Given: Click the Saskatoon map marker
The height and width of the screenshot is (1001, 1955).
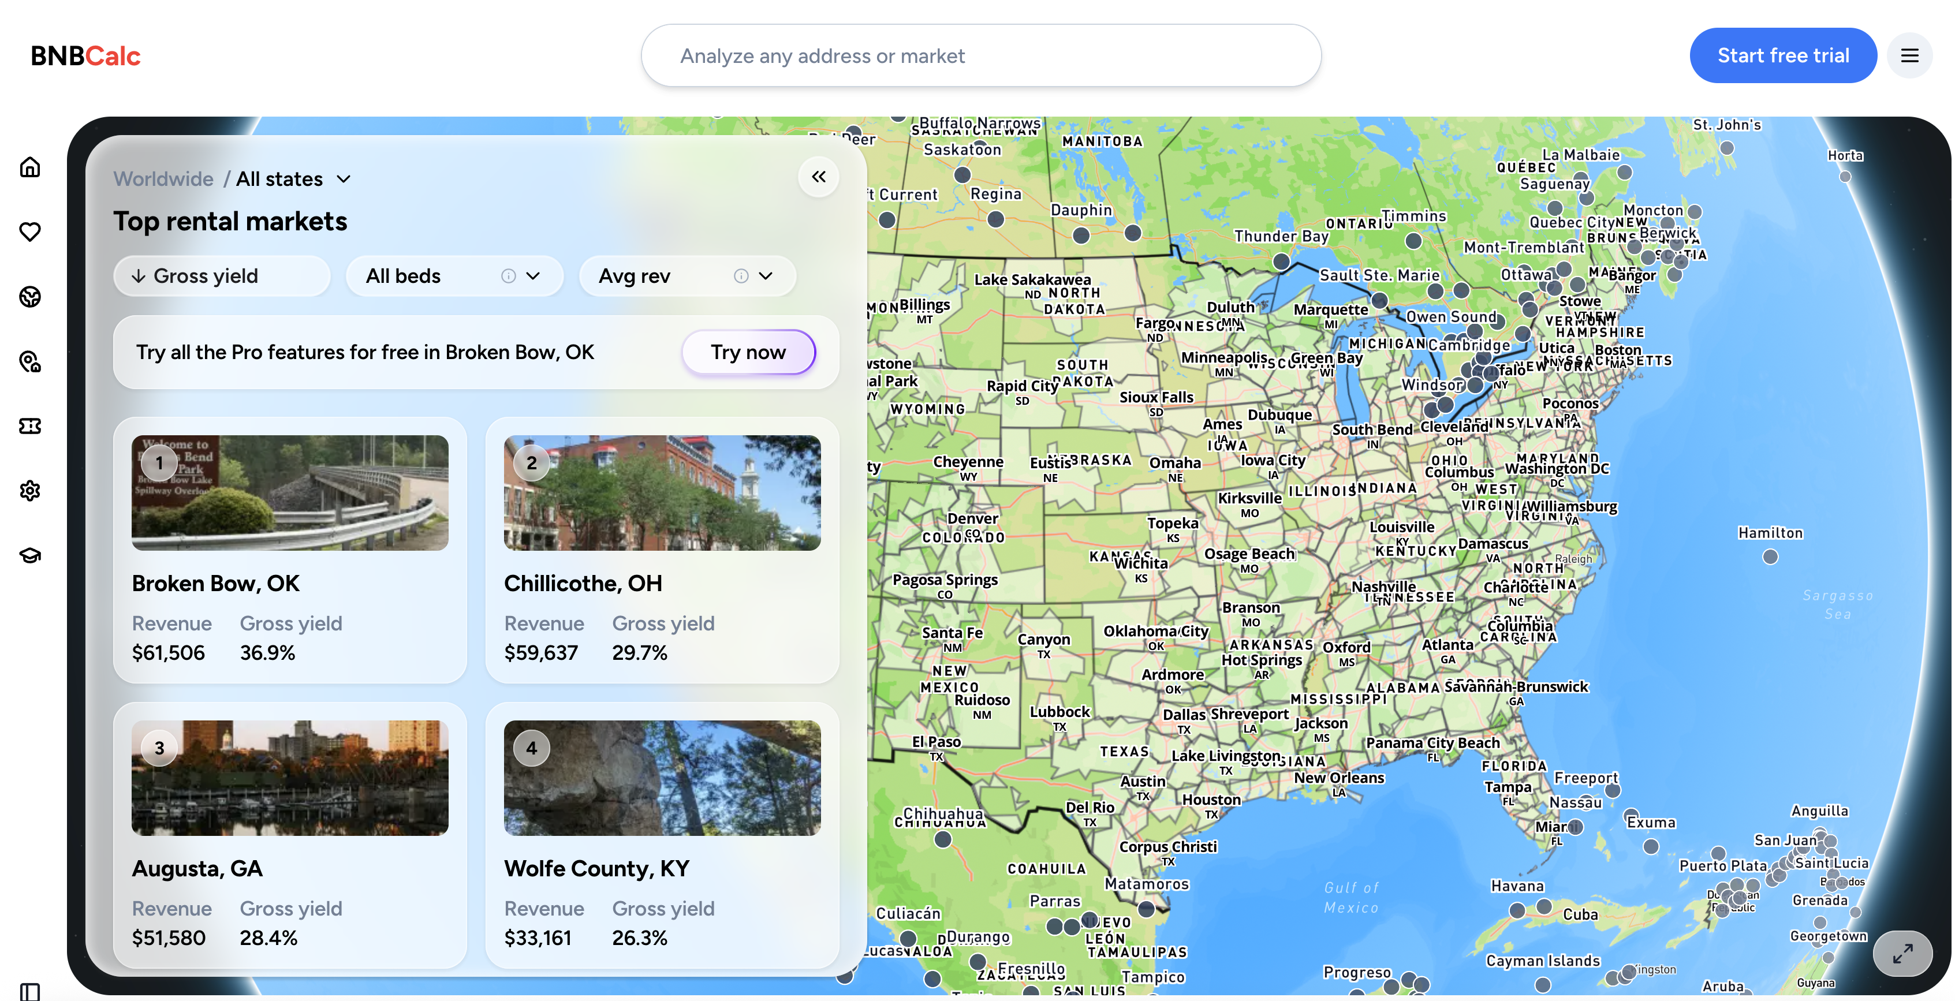Looking at the screenshot, I should pyautogui.click(x=962, y=174).
